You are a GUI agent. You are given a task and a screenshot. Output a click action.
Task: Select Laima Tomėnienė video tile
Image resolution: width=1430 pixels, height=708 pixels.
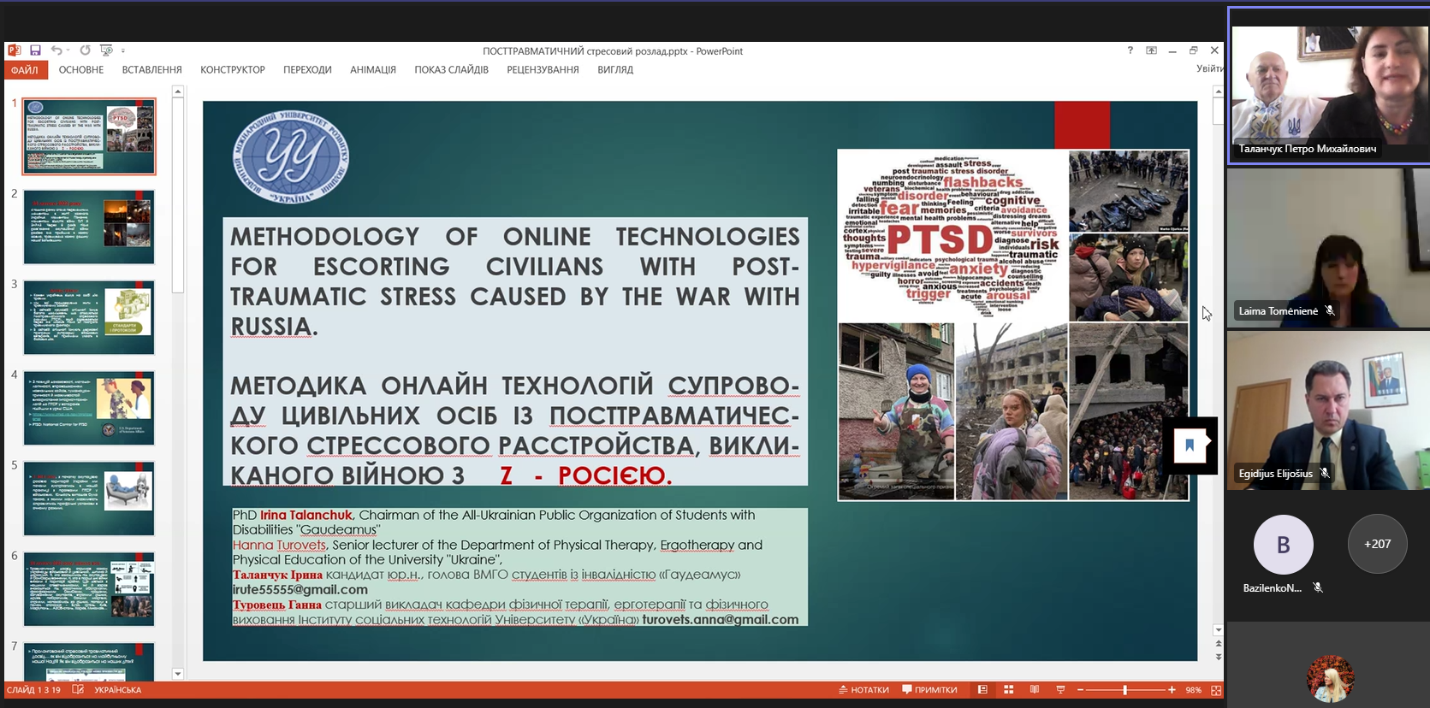tap(1328, 248)
